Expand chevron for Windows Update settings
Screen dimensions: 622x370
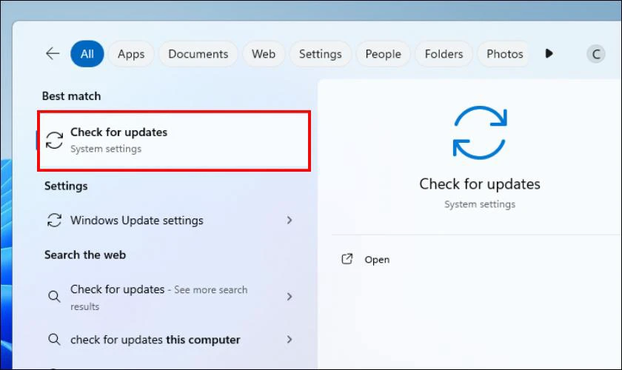pyautogui.click(x=290, y=220)
